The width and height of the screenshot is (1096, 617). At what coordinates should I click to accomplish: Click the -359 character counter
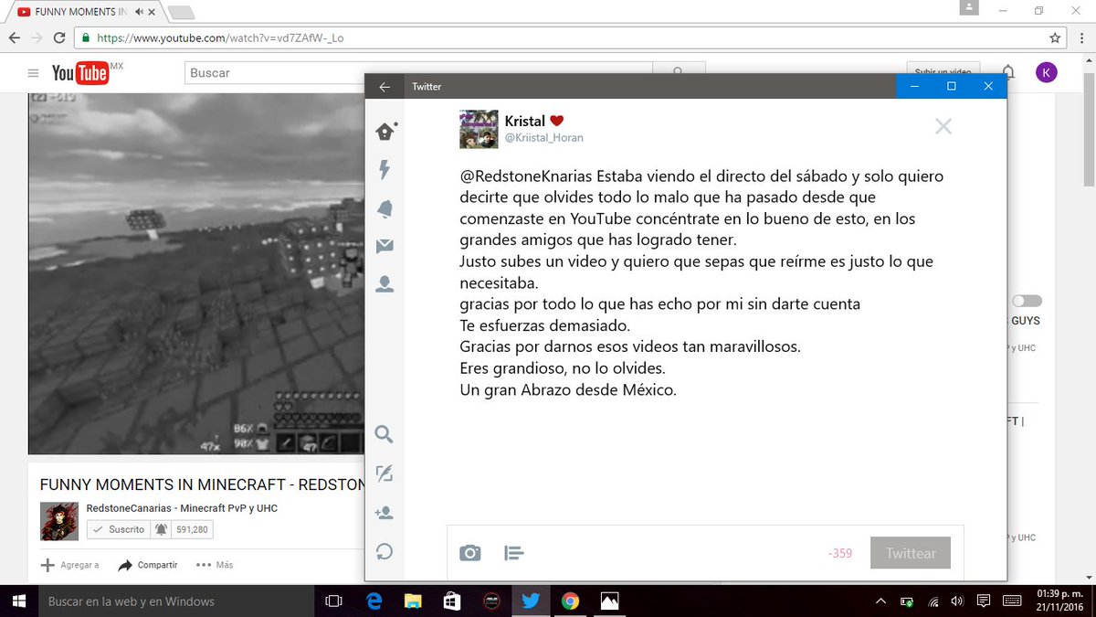tap(840, 553)
